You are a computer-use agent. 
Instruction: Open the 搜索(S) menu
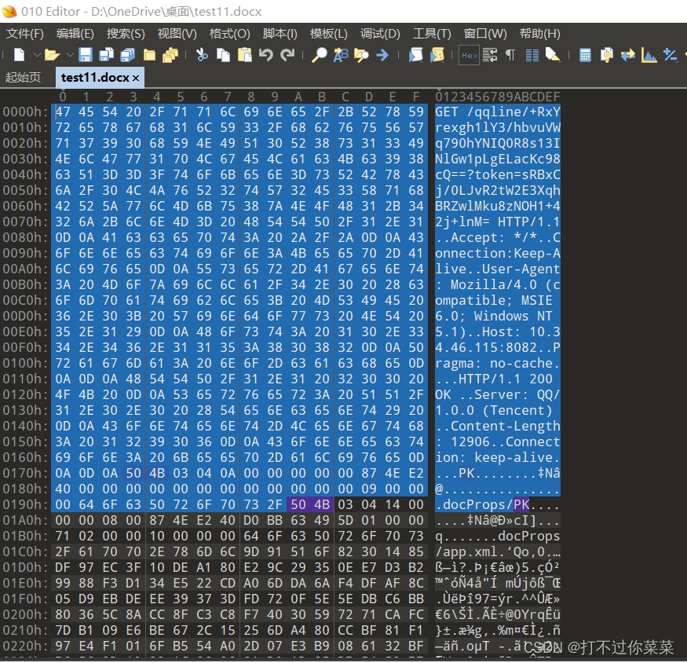tap(126, 34)
